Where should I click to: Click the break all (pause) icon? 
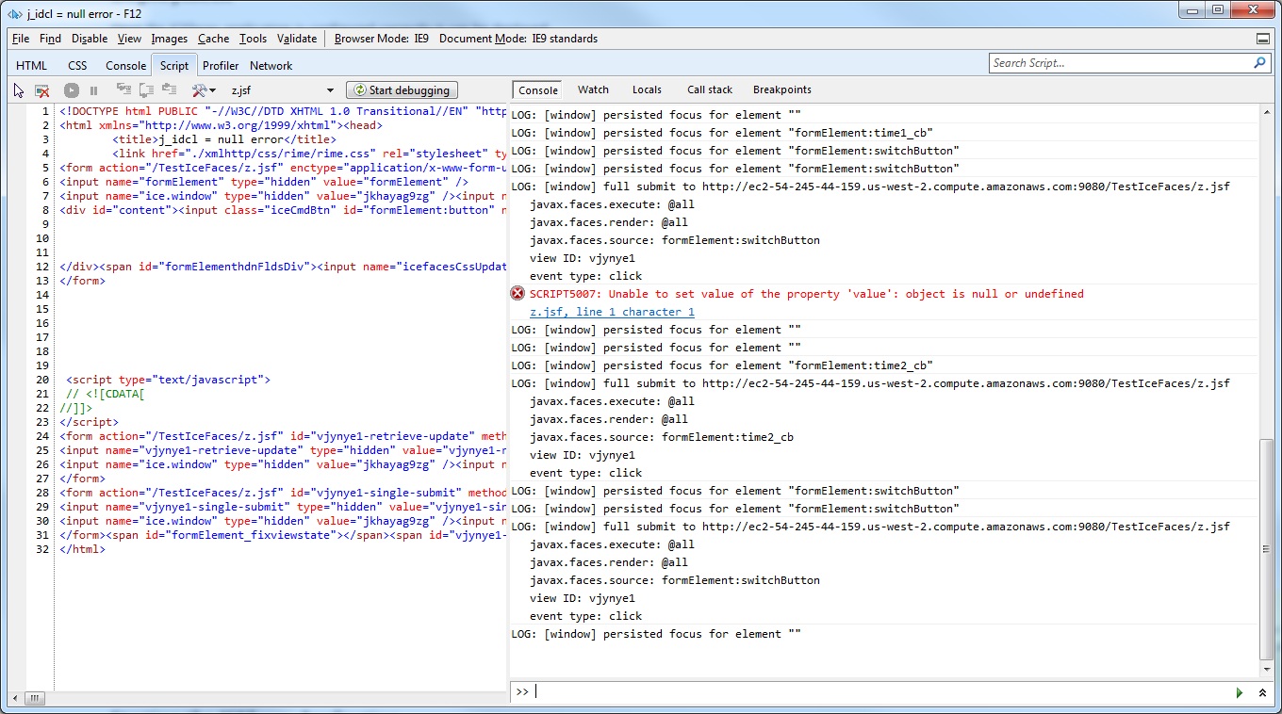(x=93, y=90)
